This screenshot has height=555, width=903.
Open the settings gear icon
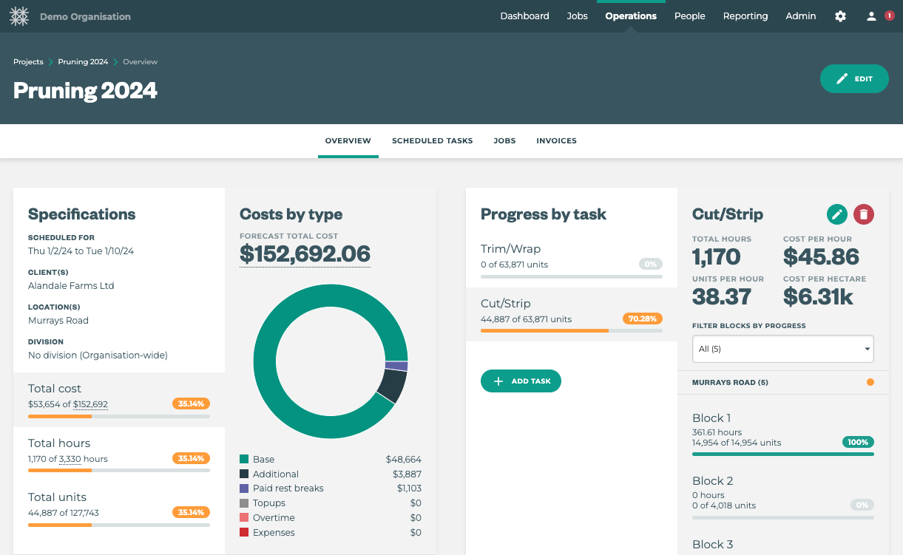pos(840,16)
